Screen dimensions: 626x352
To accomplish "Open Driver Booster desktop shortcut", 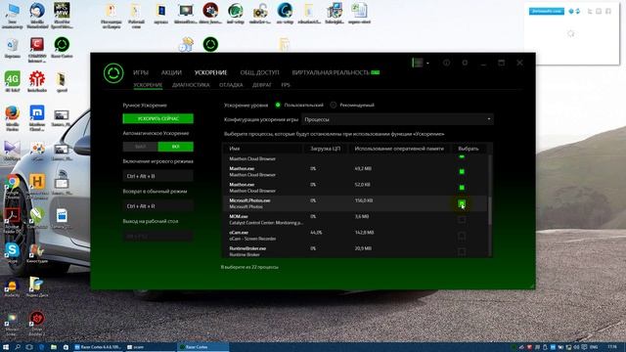I will (x=37, y=323).
